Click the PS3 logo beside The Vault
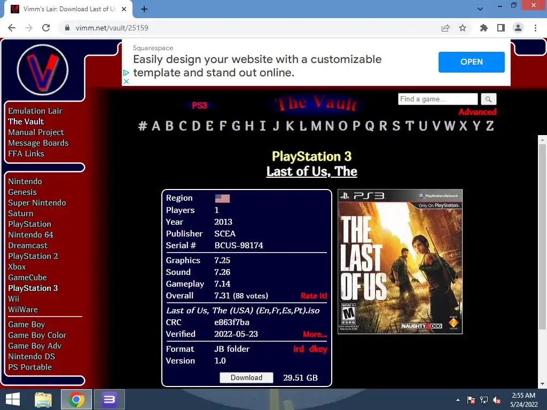 click(x=200, y=105)
